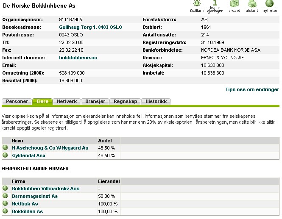Select omsetning value 528 199 000
The image size is (282, 219).
tap(72, 73)
